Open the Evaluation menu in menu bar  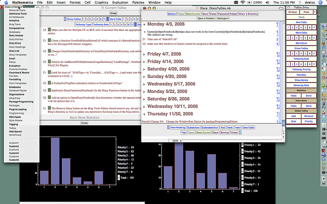[120, 2]
